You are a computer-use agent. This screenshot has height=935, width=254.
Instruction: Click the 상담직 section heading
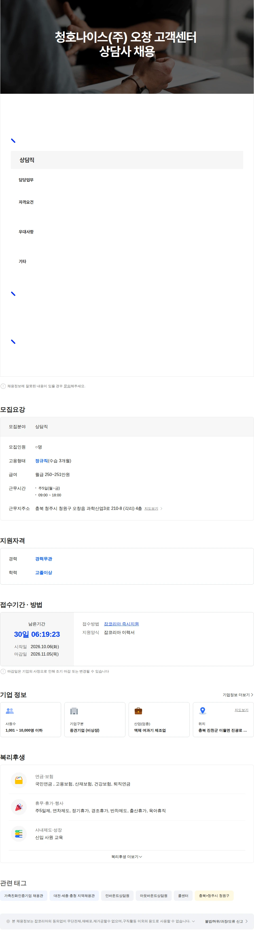27,160
